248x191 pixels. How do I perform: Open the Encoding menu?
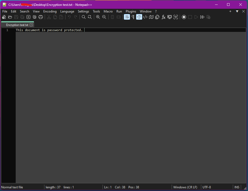click(50, 11)
